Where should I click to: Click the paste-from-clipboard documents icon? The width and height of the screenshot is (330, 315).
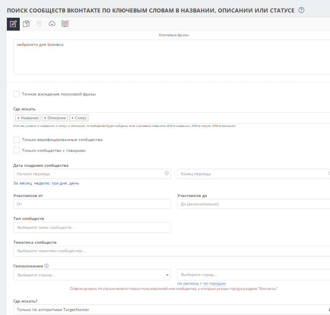click(26, 24)
